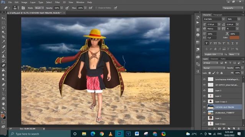Open the layer Kind filter dropdown
Viewport: 245px width, 137px height.
point(211,63)
